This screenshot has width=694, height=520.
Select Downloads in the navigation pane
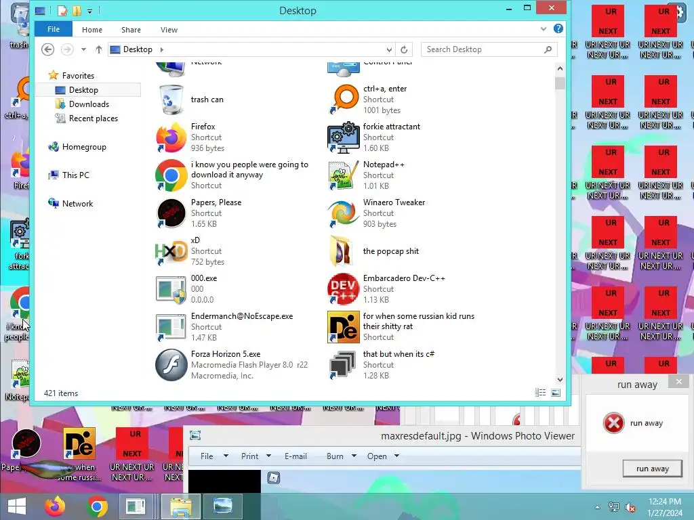(x=89, y=104)
